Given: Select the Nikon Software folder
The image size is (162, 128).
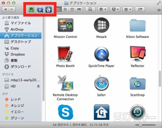Looking at the screenshot, I should tap(137, 25).
